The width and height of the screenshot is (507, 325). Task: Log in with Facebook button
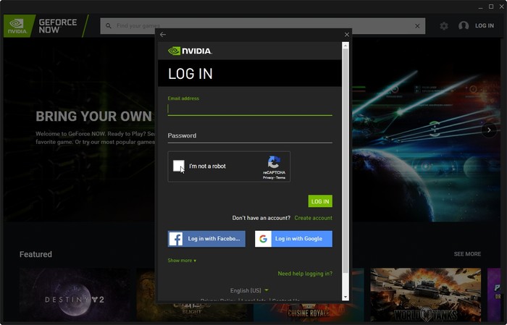[x=206, y=239]
